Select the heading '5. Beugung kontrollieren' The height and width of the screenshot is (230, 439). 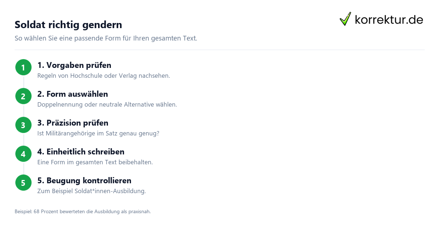pyautogui.click(x=84, y=180)
